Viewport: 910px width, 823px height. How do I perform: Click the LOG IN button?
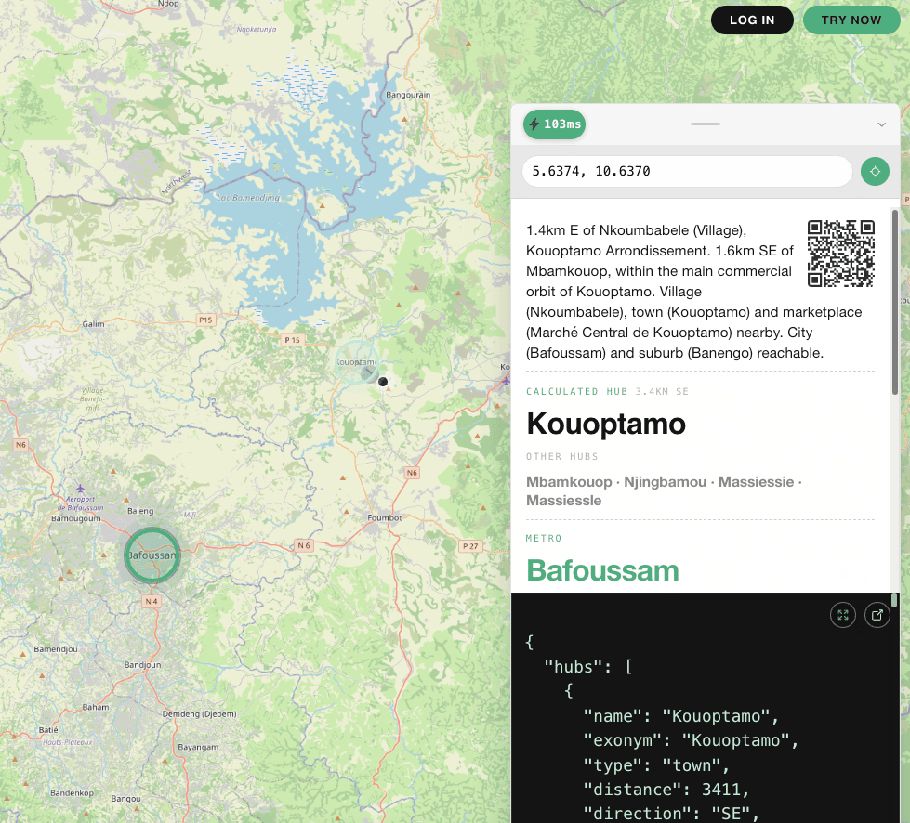pos(752,20)
